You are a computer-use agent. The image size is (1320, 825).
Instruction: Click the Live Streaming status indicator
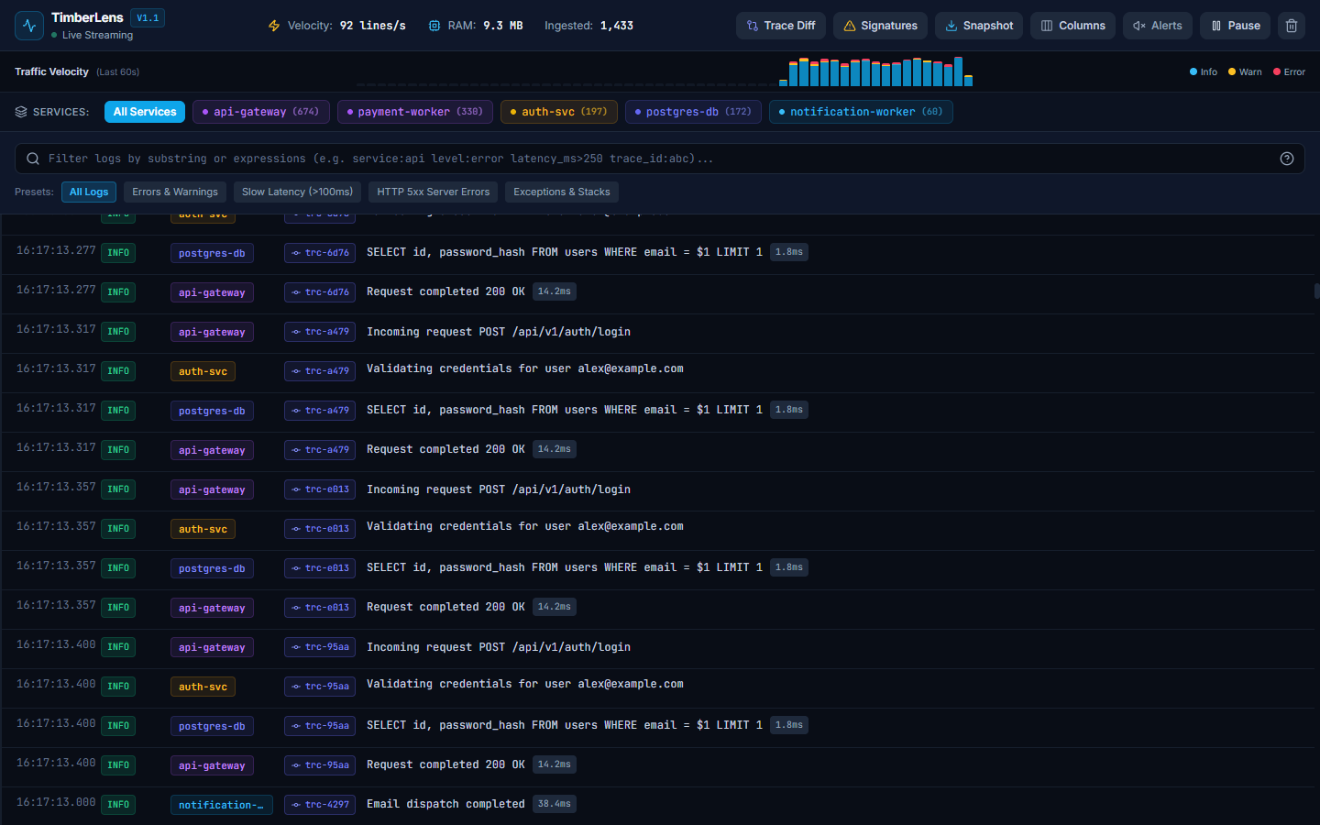(x=93, y=35)
